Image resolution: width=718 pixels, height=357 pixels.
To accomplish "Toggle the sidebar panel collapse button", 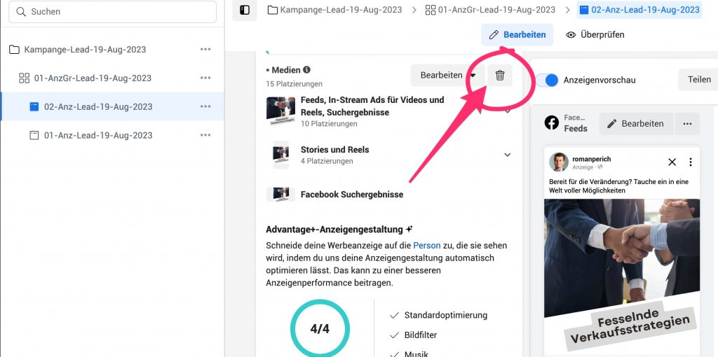I will (245, 10).
